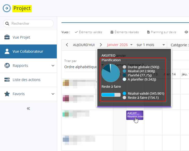Click the Akuiteo Project logo icon
The width and height of the screenshot is (189, 151).
point(7,8)
